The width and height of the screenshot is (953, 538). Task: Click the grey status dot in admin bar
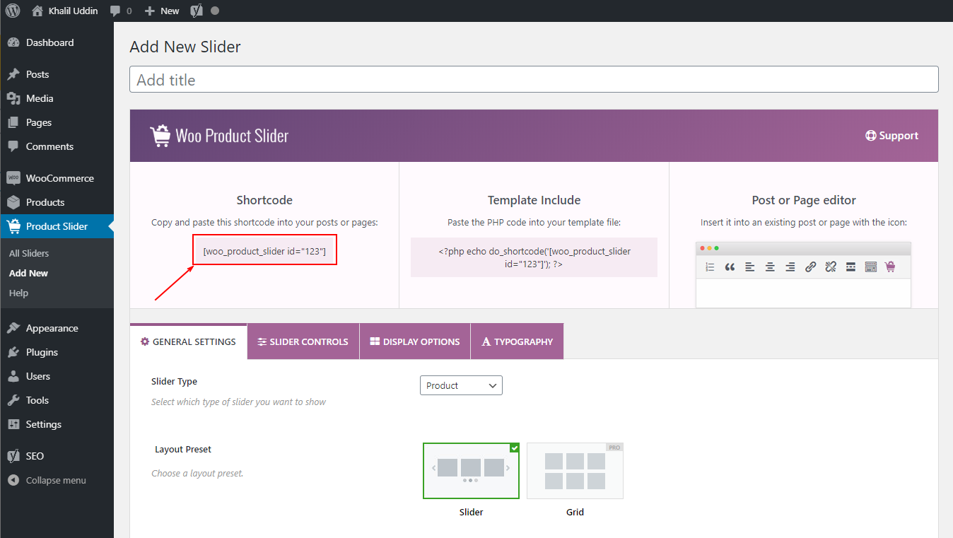coord(215,11)
